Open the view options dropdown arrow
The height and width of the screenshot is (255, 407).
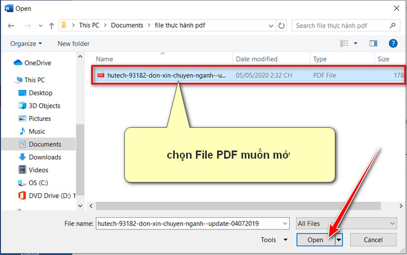tap(355, 43)
